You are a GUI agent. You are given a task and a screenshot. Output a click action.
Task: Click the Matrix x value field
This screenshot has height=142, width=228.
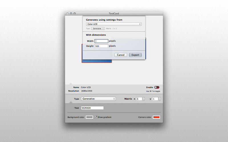[x=139, y=99]
